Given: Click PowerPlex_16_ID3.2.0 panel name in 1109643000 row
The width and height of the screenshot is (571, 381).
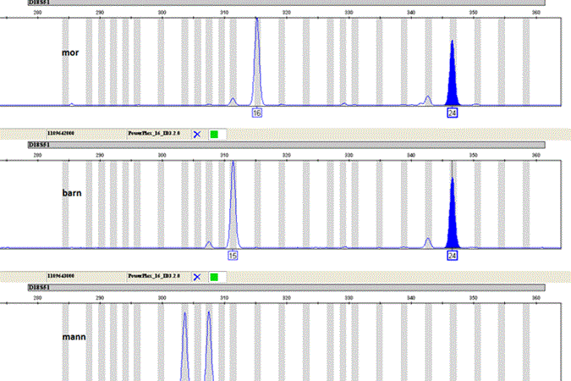Looking at the screenshot, I should pos(154,276).
